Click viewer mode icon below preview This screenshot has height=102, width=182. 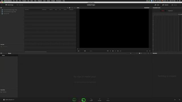[x=78, y=51]
